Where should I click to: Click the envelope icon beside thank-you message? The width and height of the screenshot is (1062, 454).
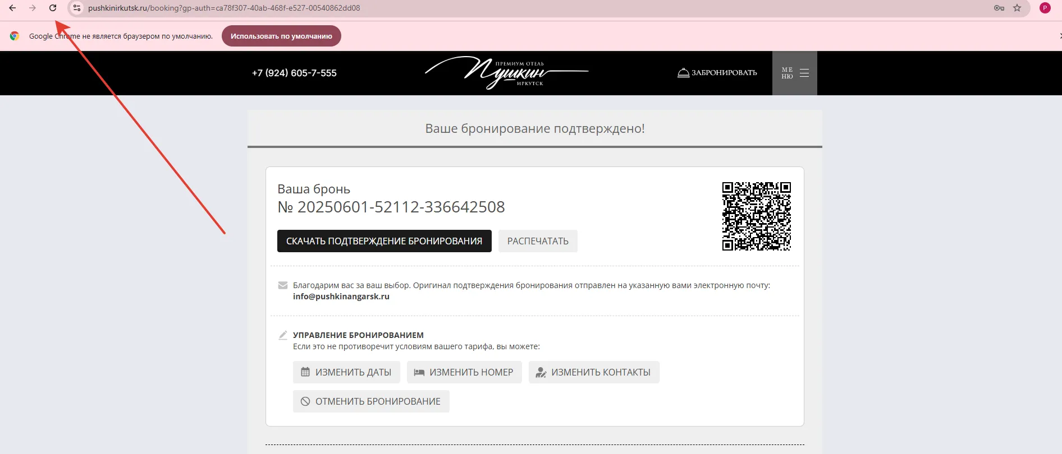click(x=283, y=285)
